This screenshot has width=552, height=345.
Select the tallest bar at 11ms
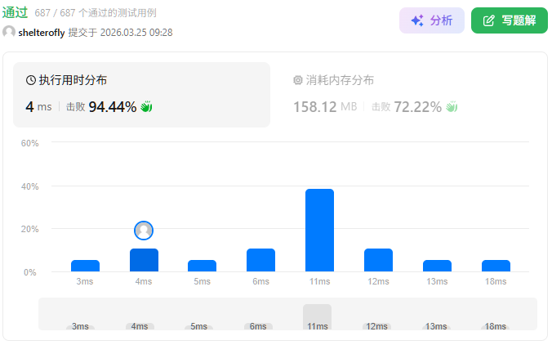319,230
